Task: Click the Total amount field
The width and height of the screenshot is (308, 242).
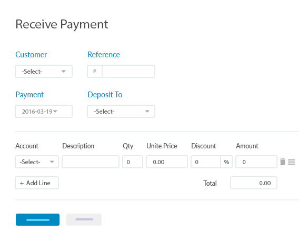Action: 254,183
